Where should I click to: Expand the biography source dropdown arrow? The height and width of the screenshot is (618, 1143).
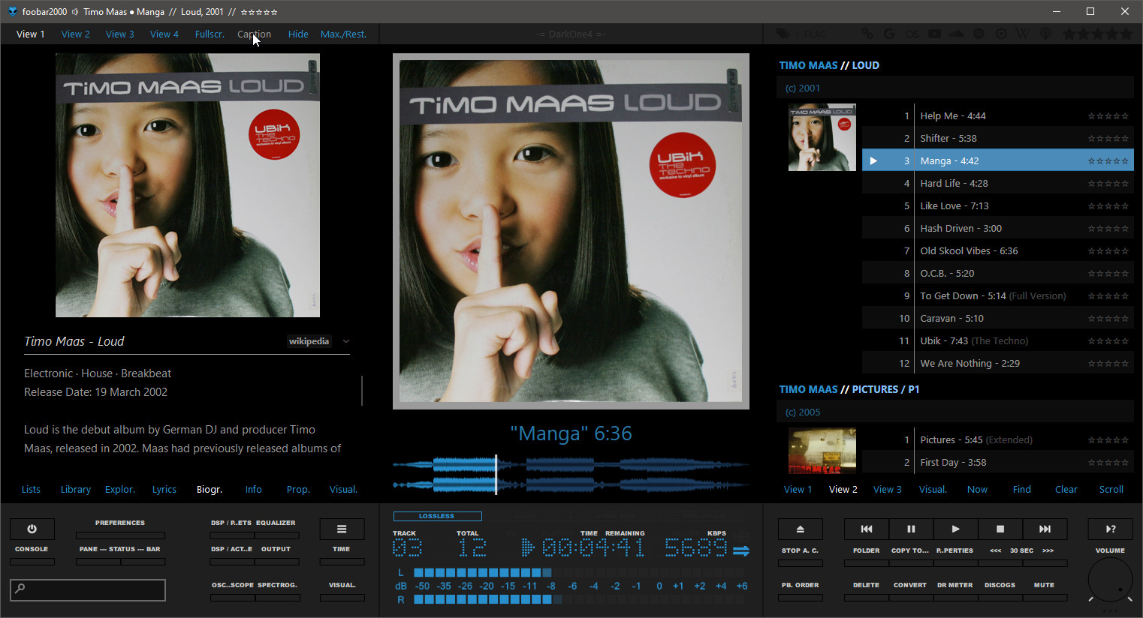point(346,341)
